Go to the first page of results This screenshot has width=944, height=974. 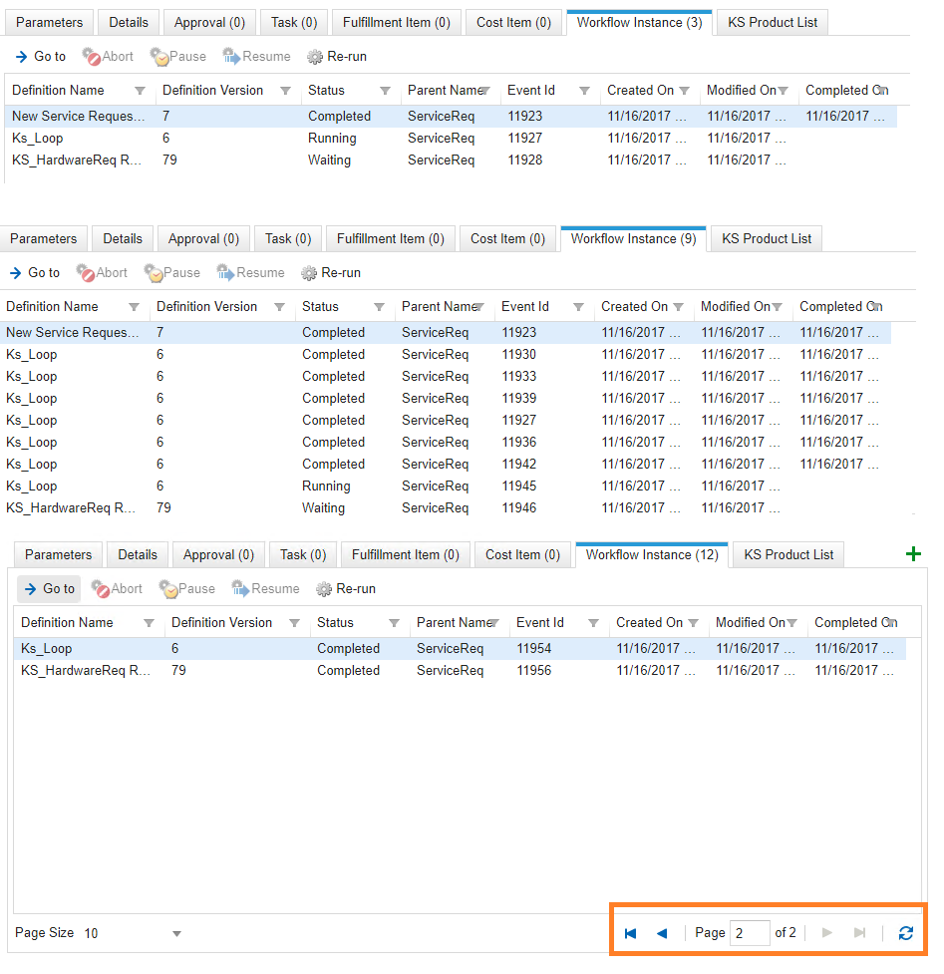tap(630, 933)
